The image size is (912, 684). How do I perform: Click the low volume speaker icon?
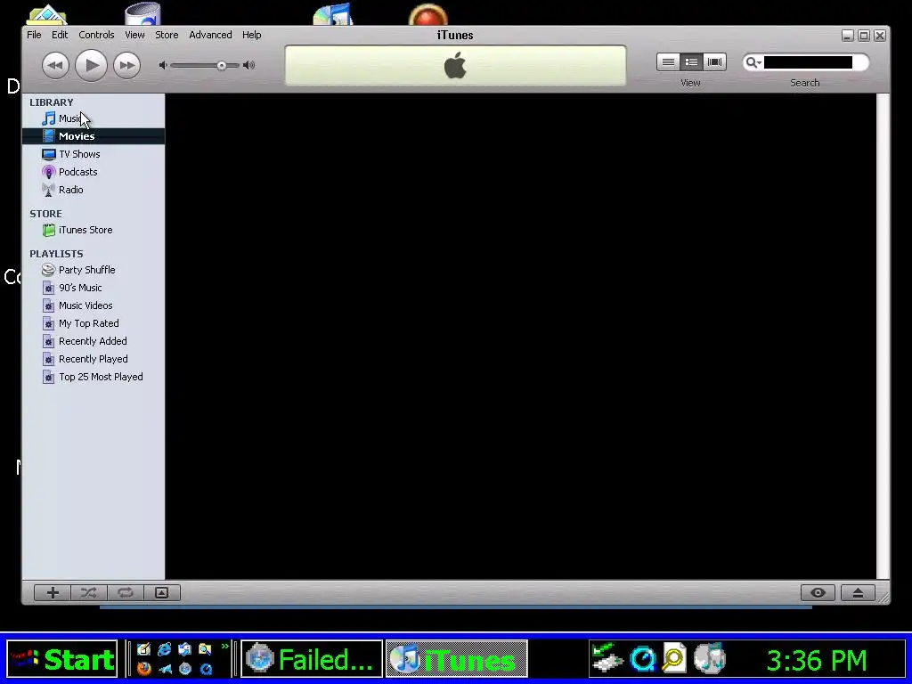pos(163,65)
